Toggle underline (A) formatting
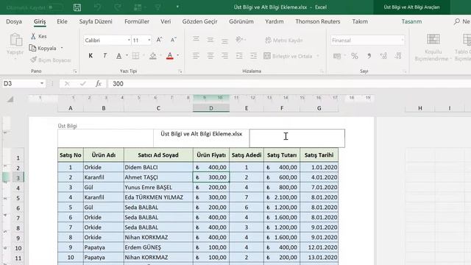The height and width of the screenshot is (265, 471). (119, 56)
